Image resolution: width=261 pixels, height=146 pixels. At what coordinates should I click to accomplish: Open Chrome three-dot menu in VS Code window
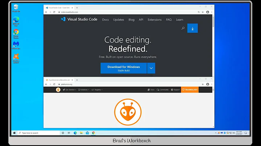pyautogui.click(x=212, y=12)
